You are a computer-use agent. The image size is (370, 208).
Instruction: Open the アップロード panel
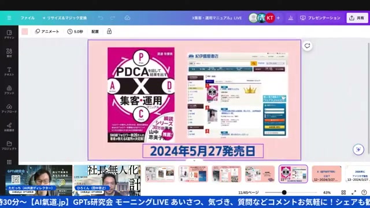point(9,109)
